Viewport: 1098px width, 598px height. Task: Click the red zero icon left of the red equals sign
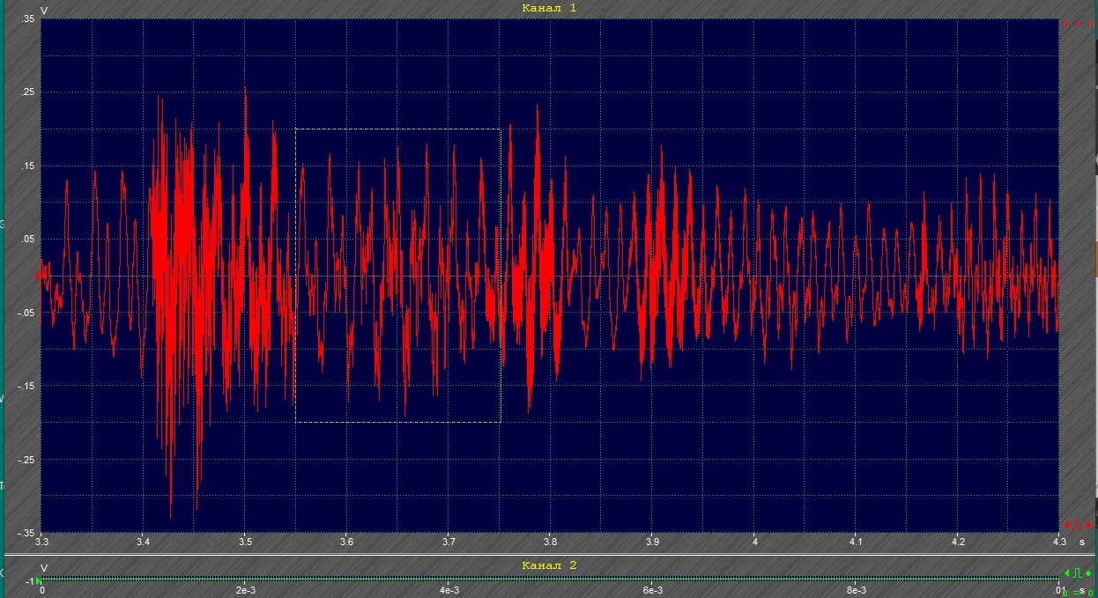pos(1065,24)
